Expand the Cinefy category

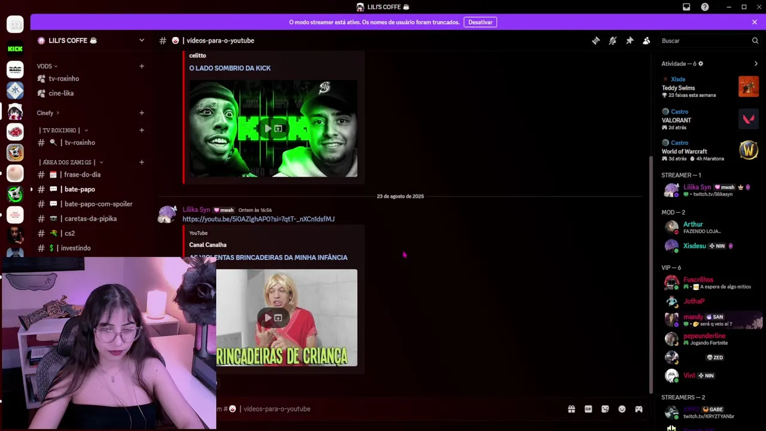(x=48, y=113)
